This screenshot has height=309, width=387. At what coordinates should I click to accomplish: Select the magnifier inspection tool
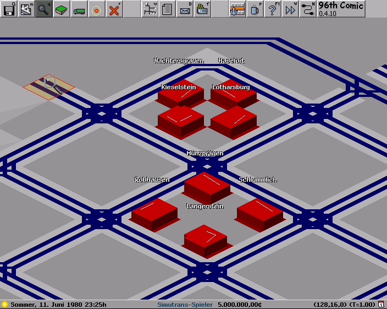tap(44, 9)
